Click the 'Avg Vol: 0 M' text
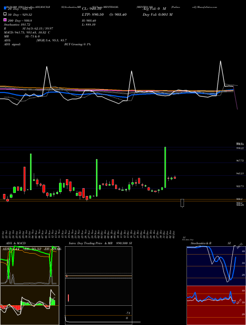246x325 pixels. 154,9
